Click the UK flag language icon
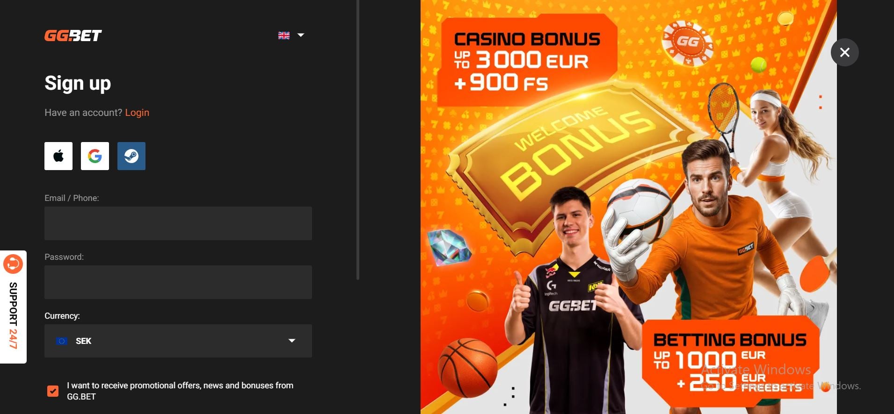This screenshot has width=894, height=414. tap(284, 36)
